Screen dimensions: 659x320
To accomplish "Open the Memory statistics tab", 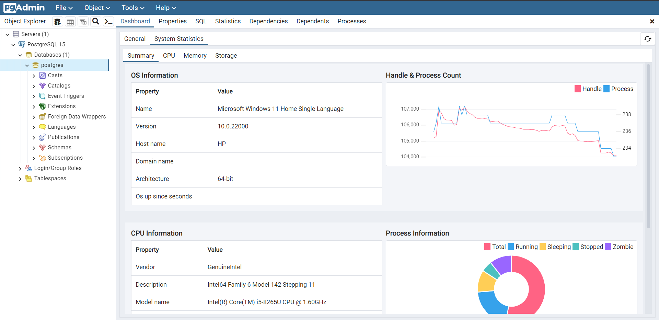I will [195, 56].
